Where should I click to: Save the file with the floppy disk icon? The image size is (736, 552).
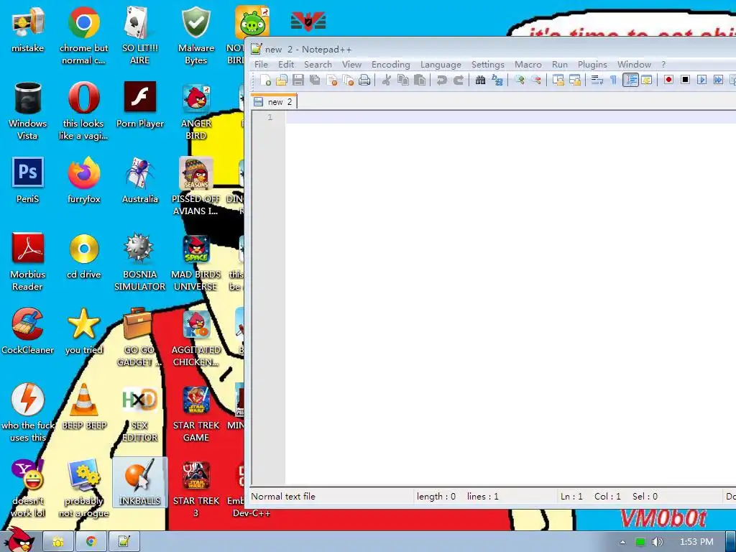[298, 80]
